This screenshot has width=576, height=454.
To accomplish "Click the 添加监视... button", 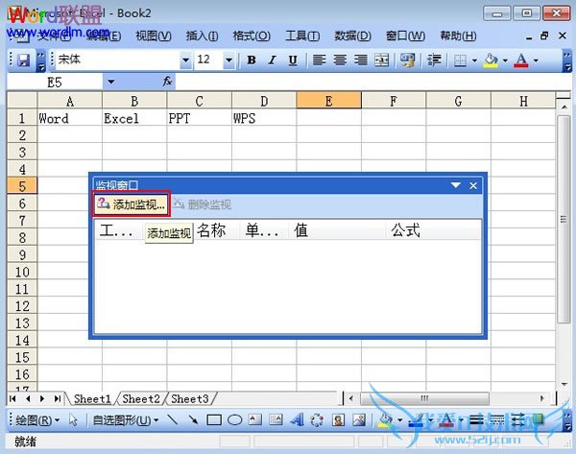I will click(132, 203).
